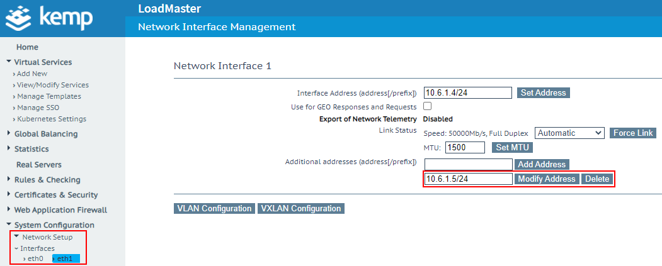Click the Set MTU button

pyautogui.click(x=512, y=148)
